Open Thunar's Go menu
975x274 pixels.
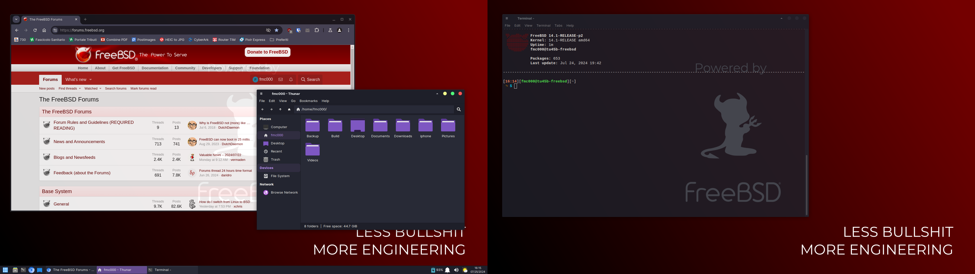coord(293,101)
